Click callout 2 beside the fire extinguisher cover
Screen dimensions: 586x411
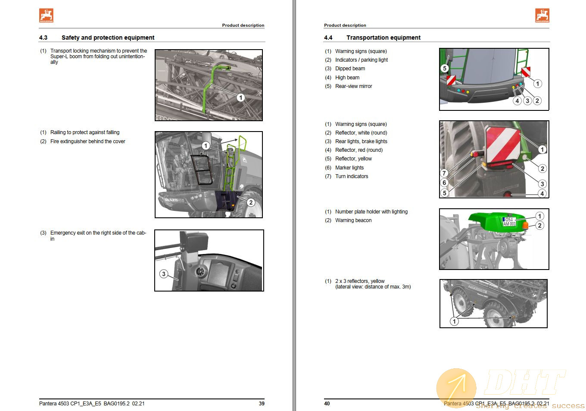coord(251,202)
